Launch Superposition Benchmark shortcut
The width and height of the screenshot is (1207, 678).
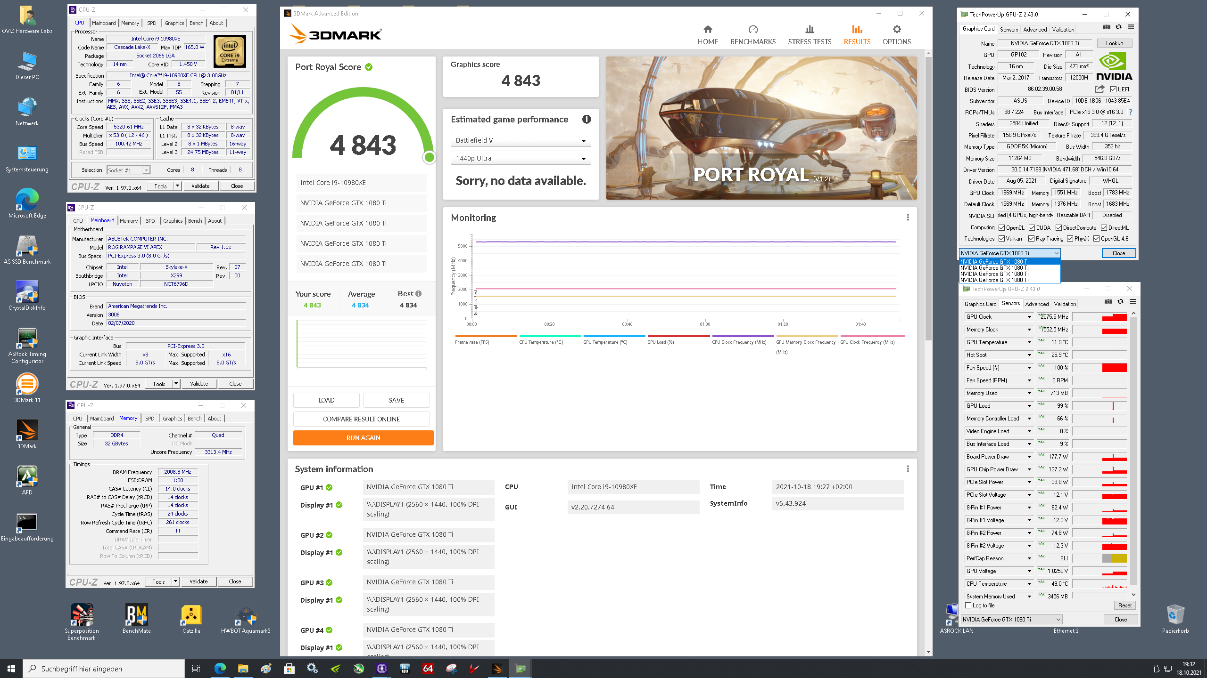point(82,621)
